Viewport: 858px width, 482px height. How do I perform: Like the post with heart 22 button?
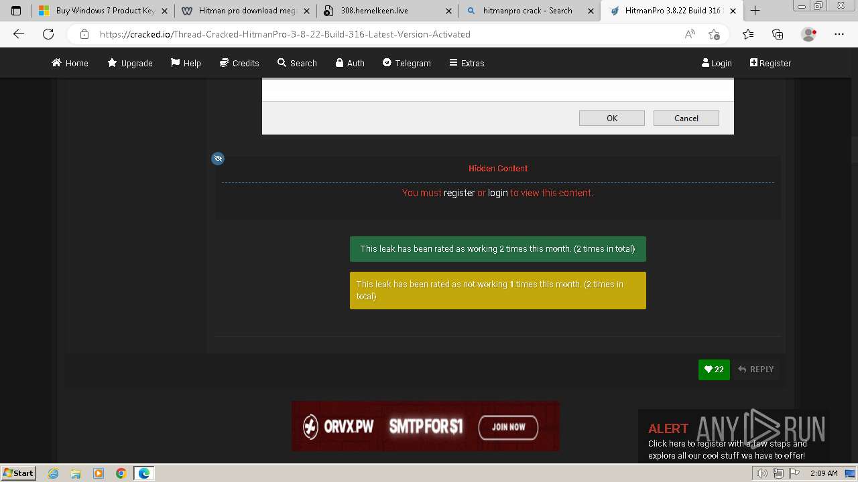pos(714,370)
